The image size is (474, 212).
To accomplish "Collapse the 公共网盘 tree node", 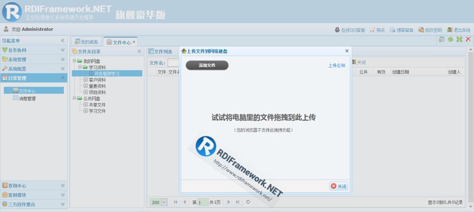I will [x=74, y=99].
